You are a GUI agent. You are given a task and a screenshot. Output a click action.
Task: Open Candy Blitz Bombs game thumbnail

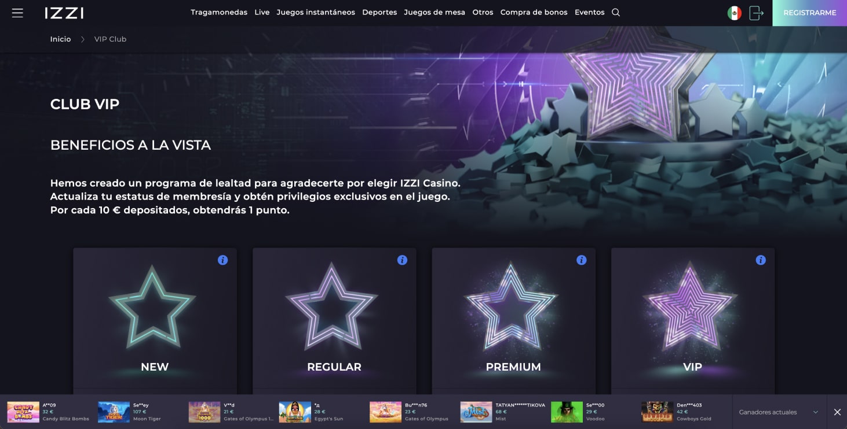pyautogui.click(x=23, y=412)
